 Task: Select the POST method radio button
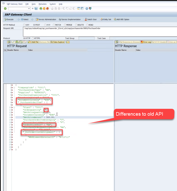[34, 25]
